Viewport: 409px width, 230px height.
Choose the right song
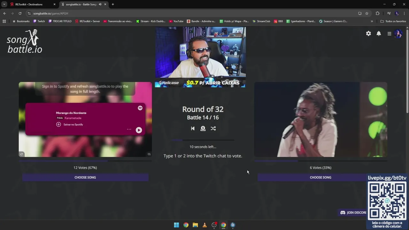point(320,177)
